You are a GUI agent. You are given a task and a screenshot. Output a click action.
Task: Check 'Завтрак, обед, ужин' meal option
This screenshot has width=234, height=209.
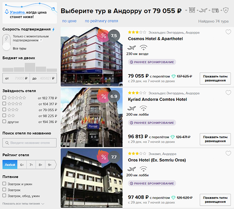4,196
